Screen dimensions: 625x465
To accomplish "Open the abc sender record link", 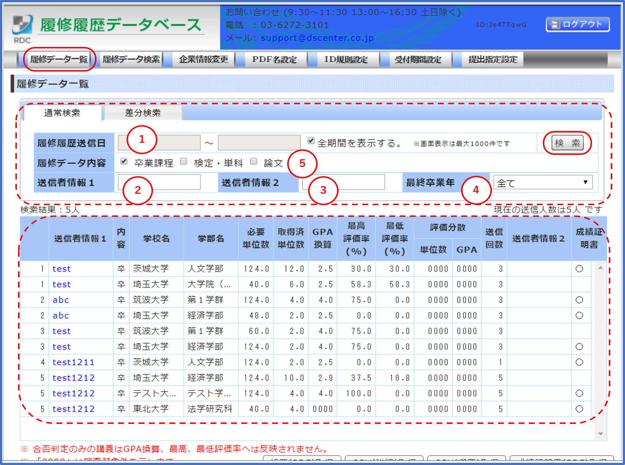I will coord(60,300).
